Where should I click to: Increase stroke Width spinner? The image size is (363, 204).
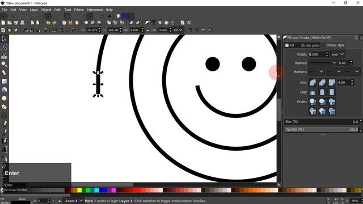pos(327,53)
